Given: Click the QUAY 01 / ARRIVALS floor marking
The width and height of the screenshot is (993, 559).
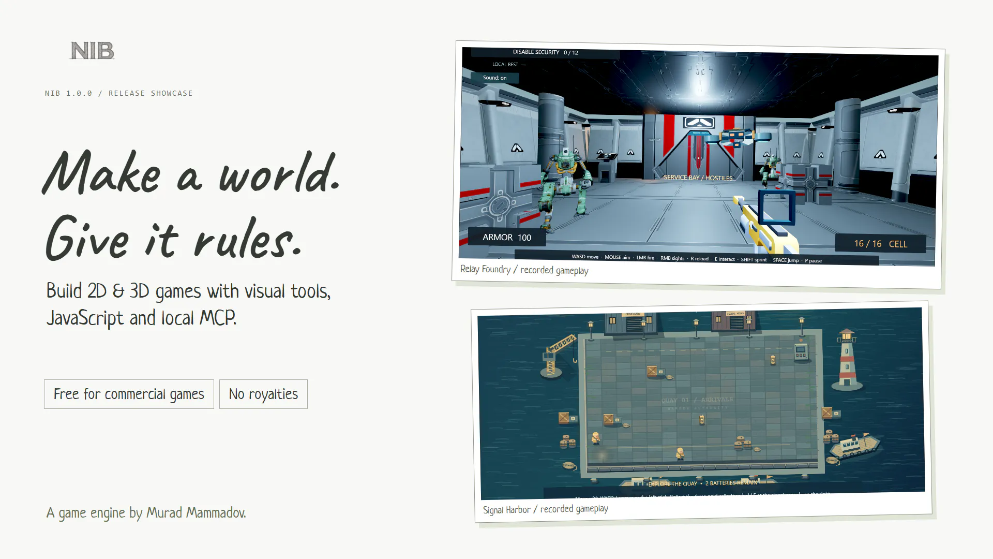Looking at the screenshot, I should [697, 400].
